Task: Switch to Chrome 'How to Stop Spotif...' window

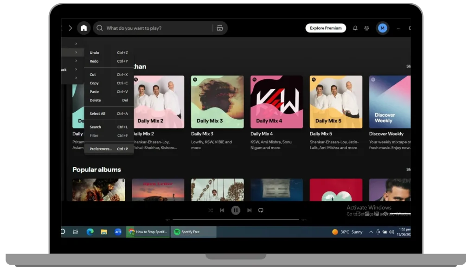Action: tap(148, 232)
